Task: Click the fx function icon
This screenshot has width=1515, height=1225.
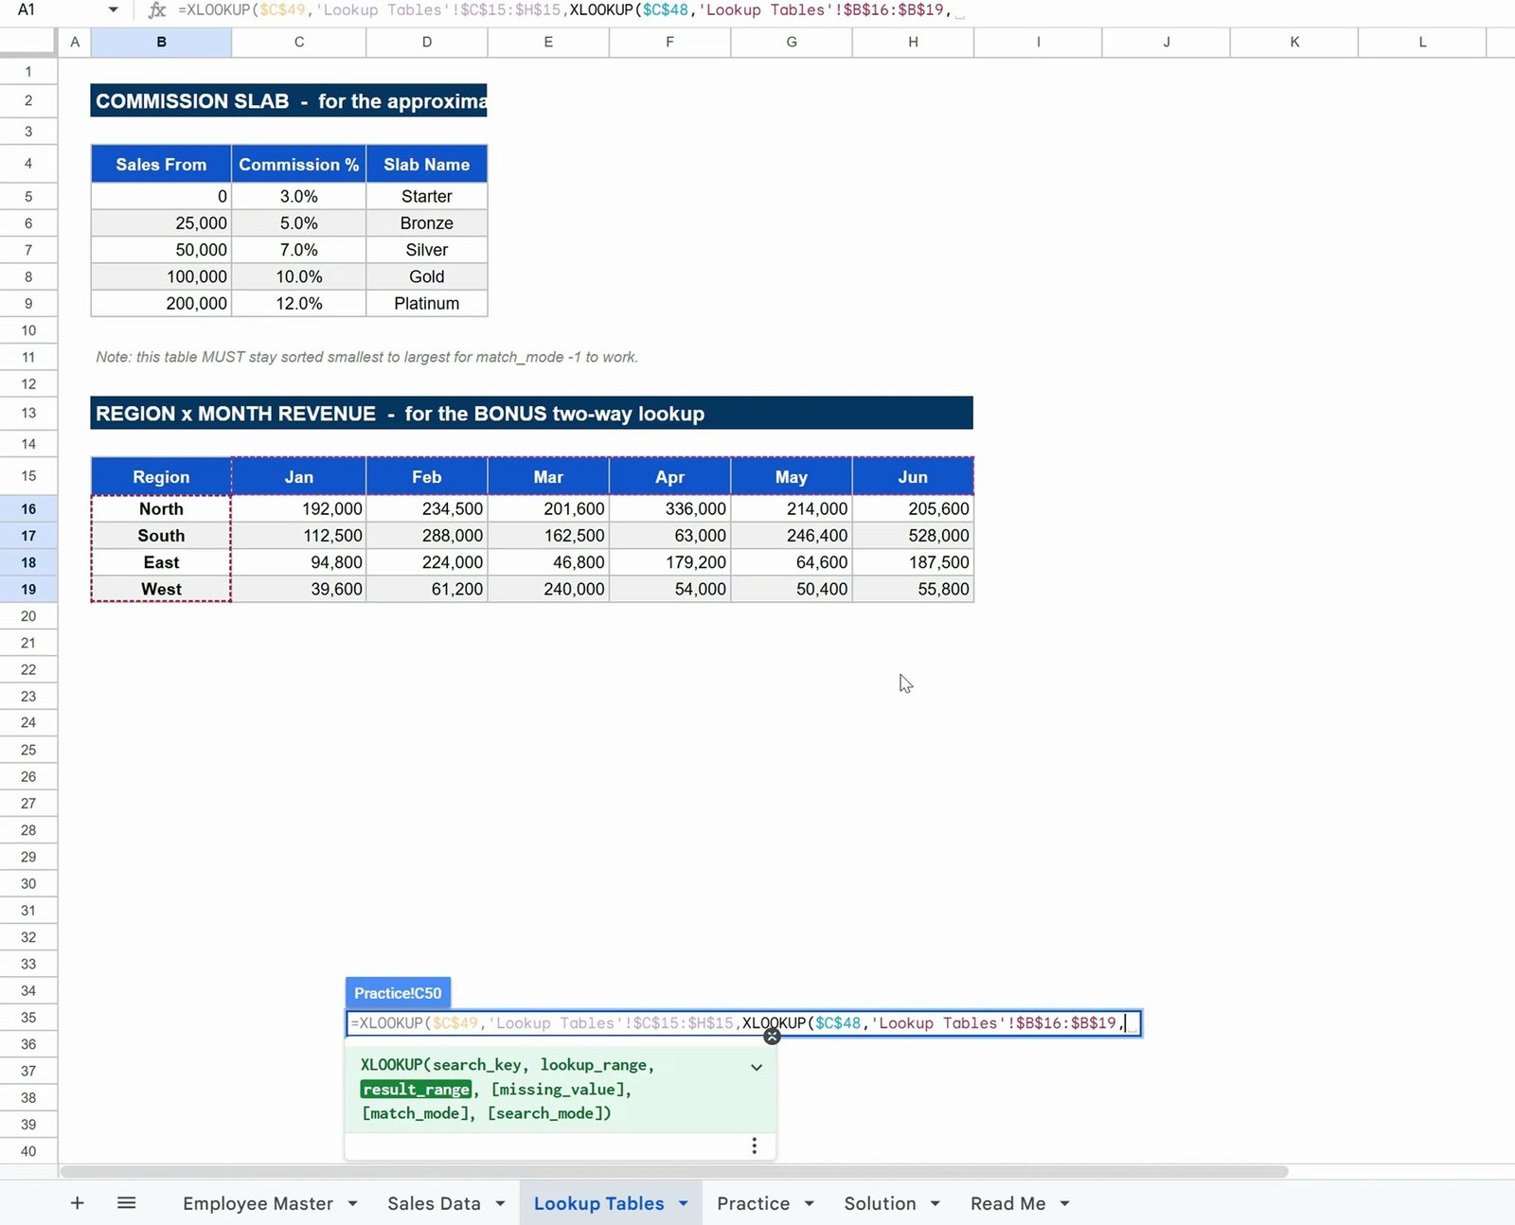Action: 157,9
